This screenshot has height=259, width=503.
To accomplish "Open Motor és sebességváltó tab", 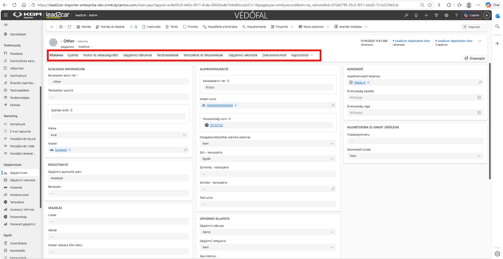I will click(x=101, y=55).
